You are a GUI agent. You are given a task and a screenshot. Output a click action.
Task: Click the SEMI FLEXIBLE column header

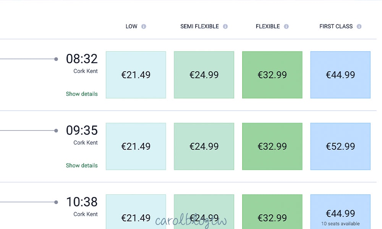point(199,27)
